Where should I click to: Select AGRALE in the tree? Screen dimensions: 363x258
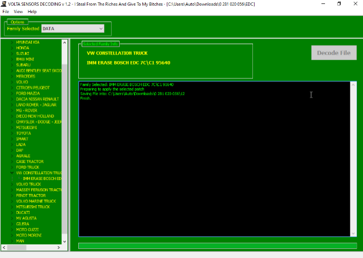click(23, 156)
